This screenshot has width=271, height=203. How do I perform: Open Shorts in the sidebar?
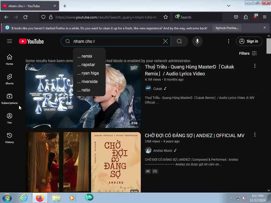(x=10, y=79)
